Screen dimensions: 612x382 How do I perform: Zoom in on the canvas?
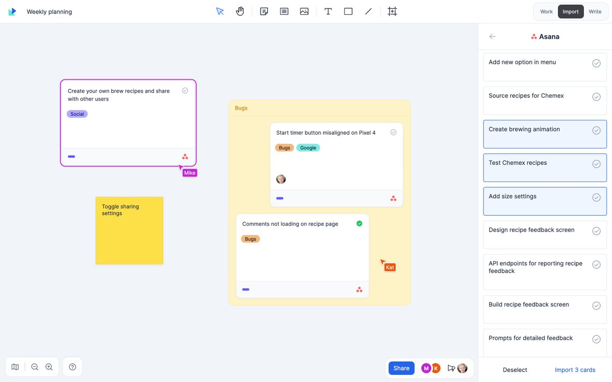click(49, 367)
